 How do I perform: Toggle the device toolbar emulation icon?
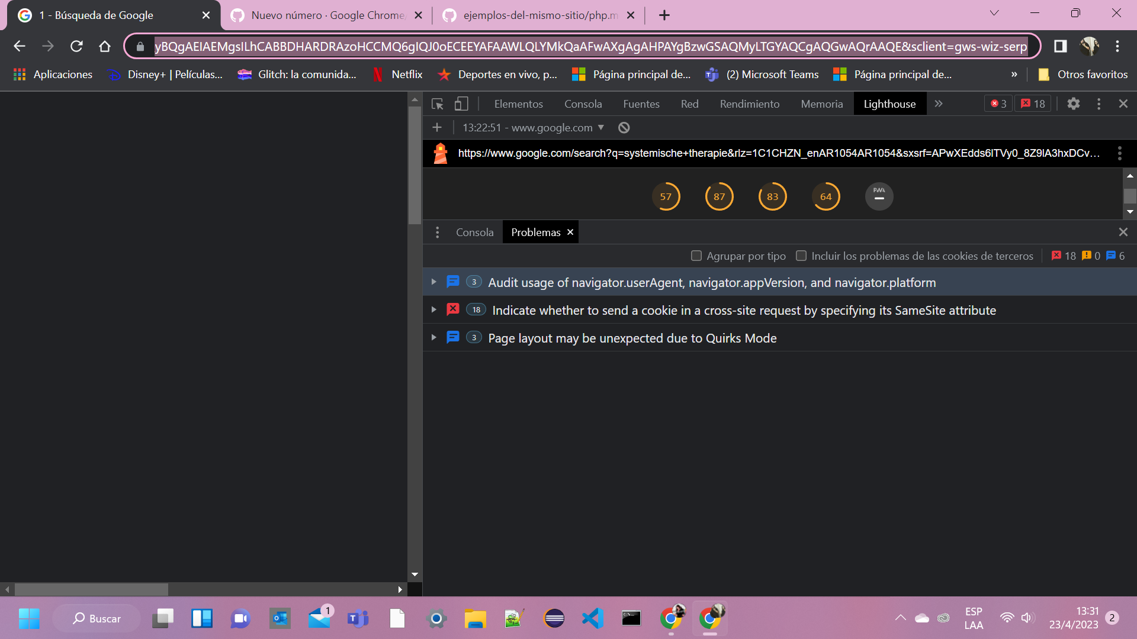click(x=461, y=104)
